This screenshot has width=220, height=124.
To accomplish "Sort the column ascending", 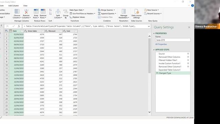I will 51,10.
